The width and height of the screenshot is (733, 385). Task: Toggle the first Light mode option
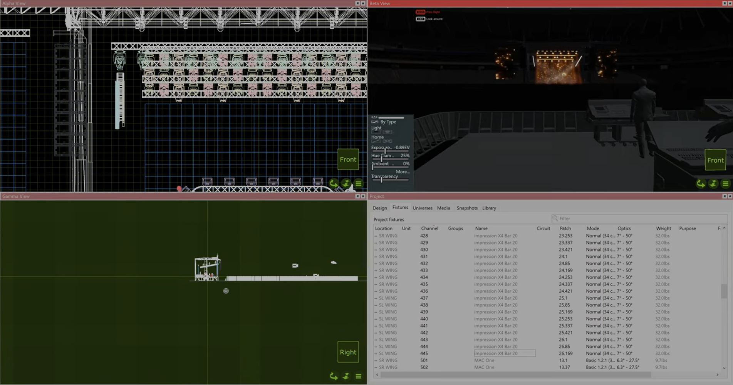click(x=376, y=132)
